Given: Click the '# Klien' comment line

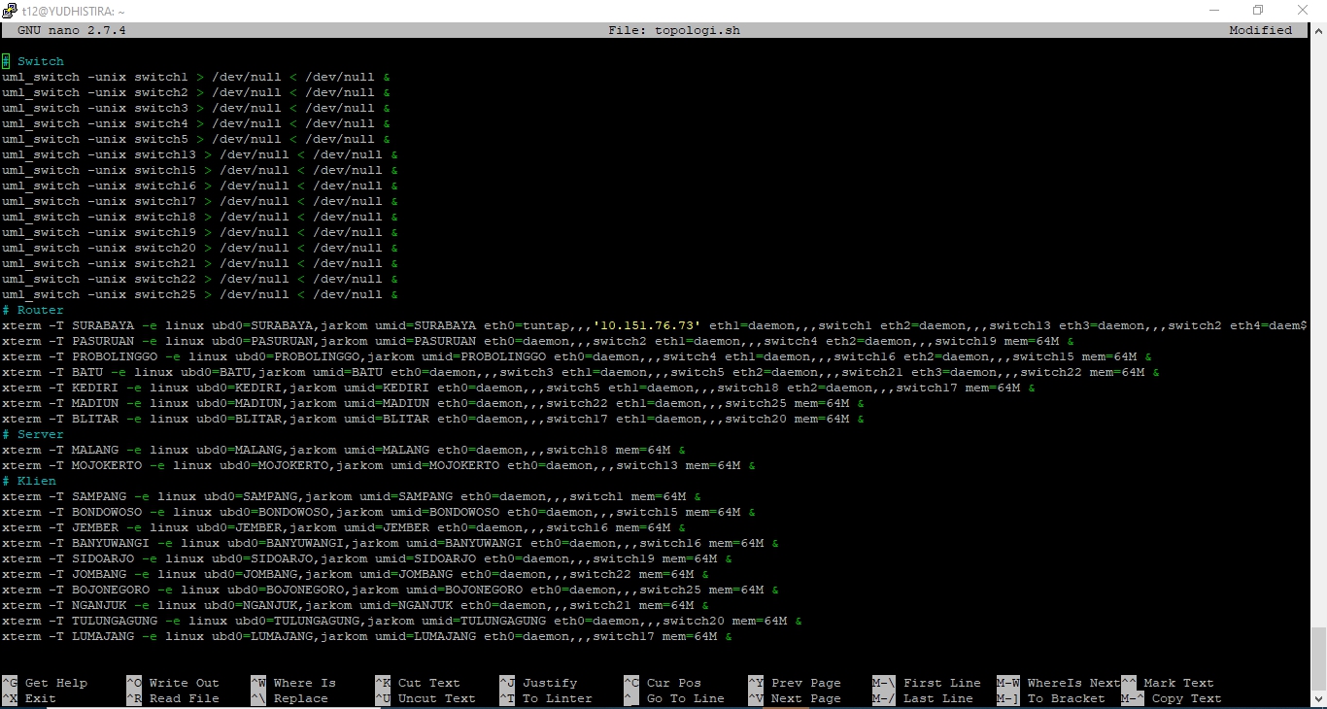Looking at the screenshot, I should pyautogui.click(x=29, y=481).
